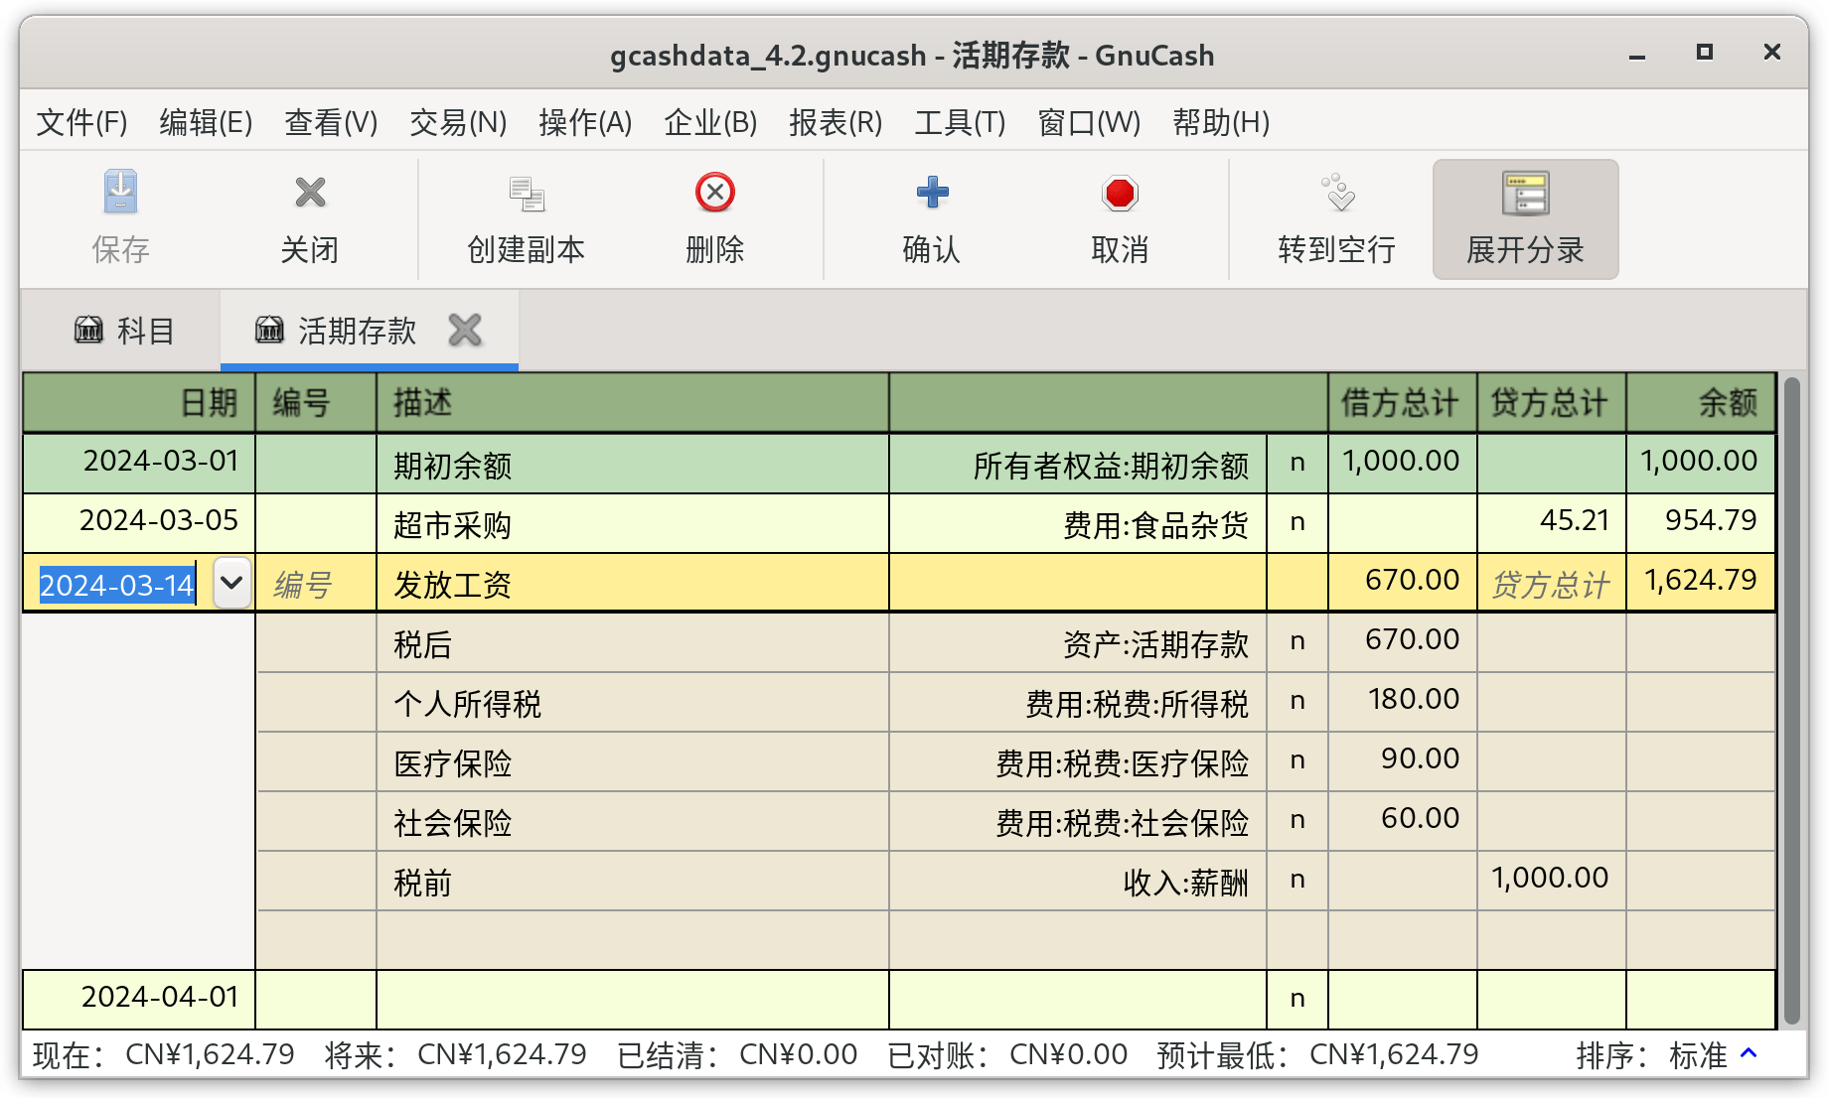Image resolution: width=1828 pixels, height=1098 pixels.
Task: Click the 确认 blue plus icon
Action: point(932,193)
